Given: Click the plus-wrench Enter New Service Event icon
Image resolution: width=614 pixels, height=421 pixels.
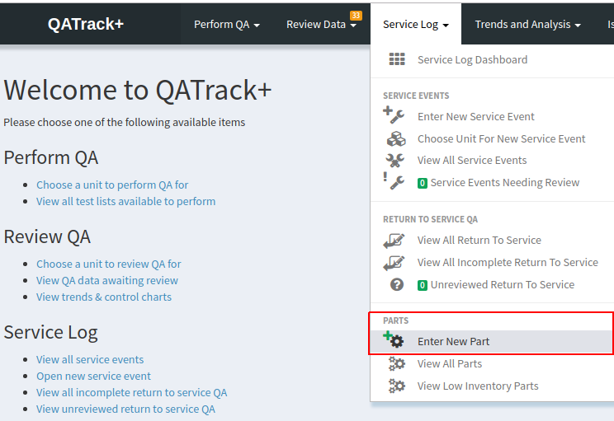Looking at the screenshot, I should pyautogui.click(x=394, y=115).
